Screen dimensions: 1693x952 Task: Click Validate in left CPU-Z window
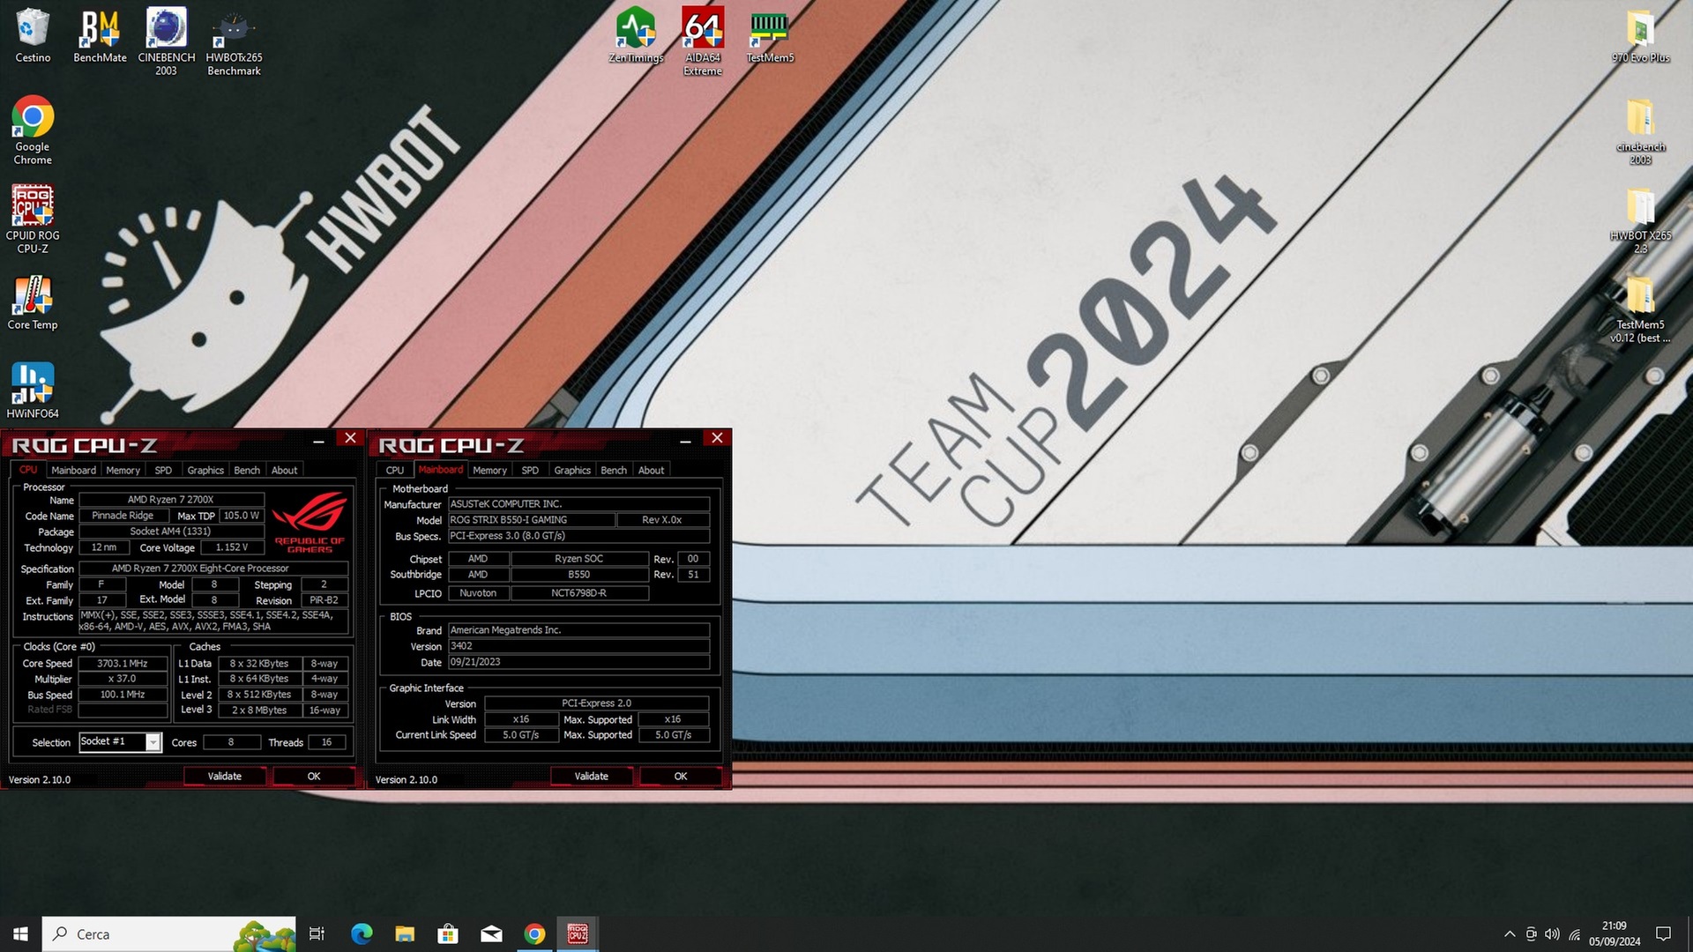[224, 776]
